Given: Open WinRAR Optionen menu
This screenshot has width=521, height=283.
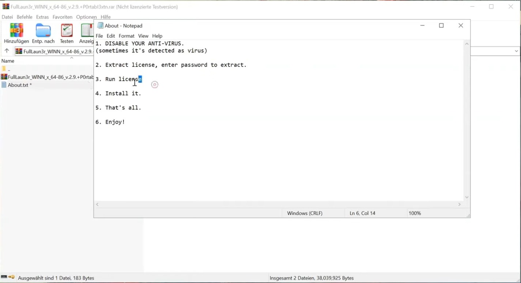Looking at the screenshot, I should (86, 17).
